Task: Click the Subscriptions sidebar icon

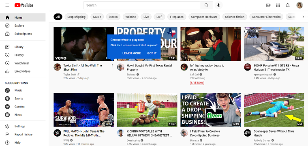Action: 7,34
